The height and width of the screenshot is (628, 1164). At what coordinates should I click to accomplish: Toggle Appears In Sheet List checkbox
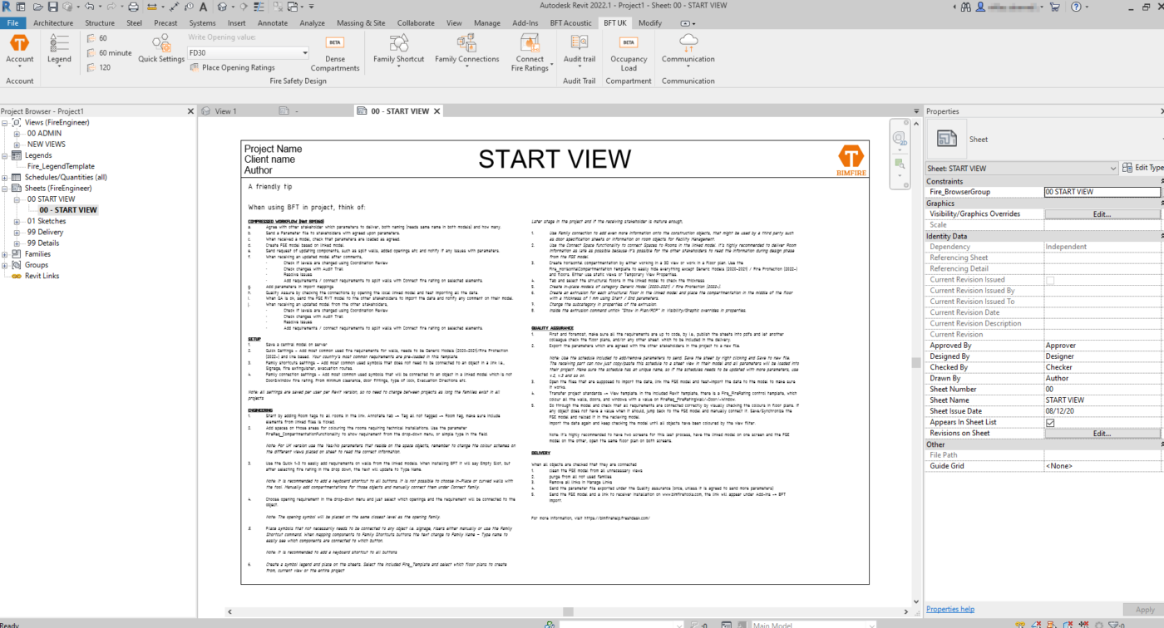coord(1050,422)
